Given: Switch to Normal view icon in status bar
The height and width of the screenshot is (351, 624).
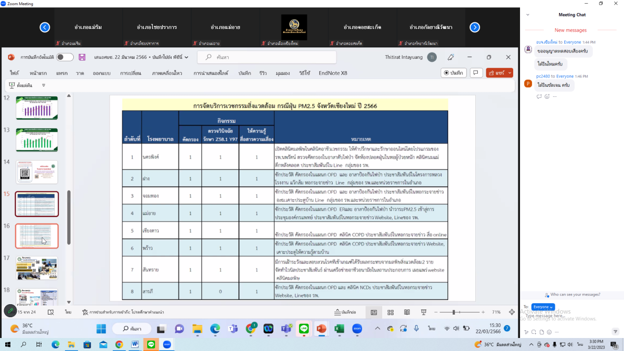Looking at the screenshot, I should [374, 312].
